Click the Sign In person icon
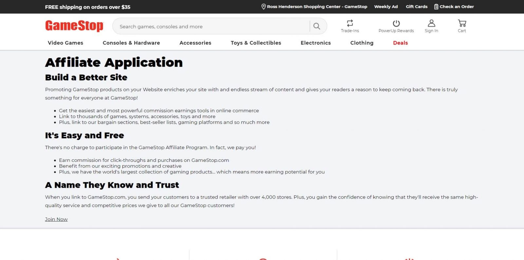This screenshot has width=524, height=260. point(431,23)
